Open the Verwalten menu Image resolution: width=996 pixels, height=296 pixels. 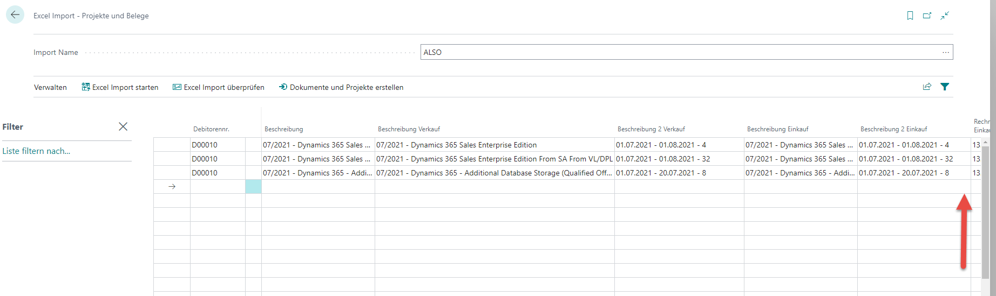click(50, 87)
